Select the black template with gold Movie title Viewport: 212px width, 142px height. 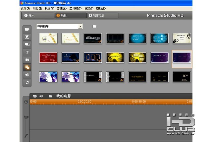(137, 77)
